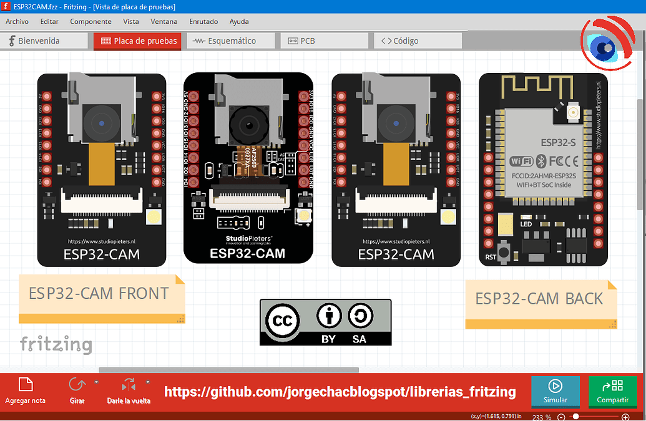Click the github libraries URL text
This screenshot has width=646, height=421.
coord(340,392)
